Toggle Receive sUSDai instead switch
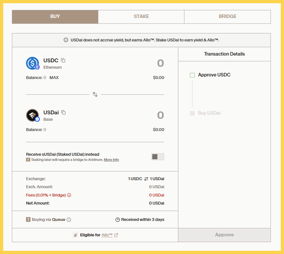The image size is (284, 254). click(x=157, y=157)
